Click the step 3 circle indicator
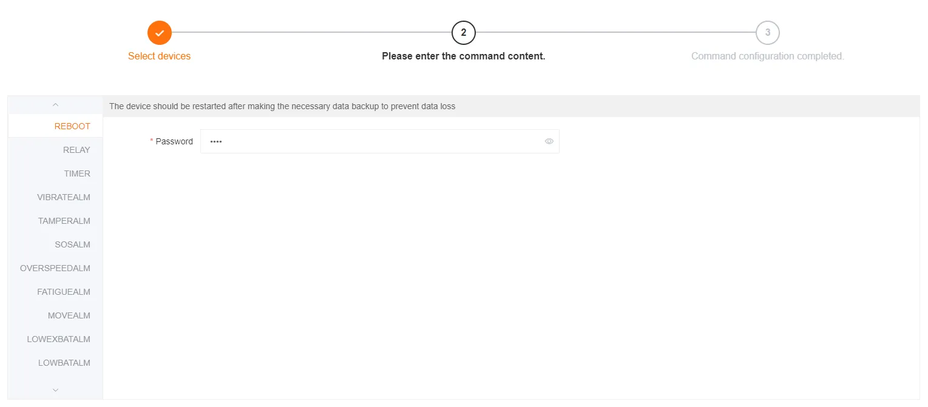The image size is (928, 407). coord(768,33)
